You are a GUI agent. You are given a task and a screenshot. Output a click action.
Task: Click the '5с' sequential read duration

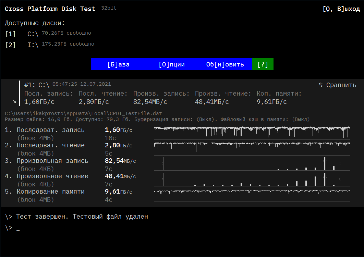tap(108, 154)
